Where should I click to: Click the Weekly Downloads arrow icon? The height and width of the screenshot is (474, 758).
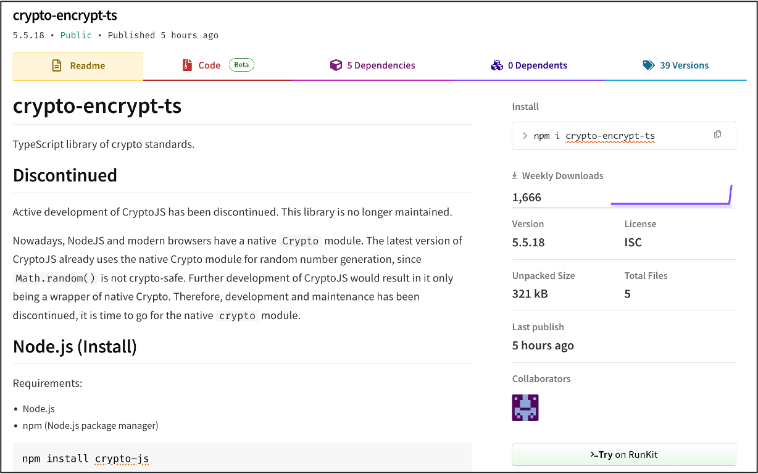515,176
